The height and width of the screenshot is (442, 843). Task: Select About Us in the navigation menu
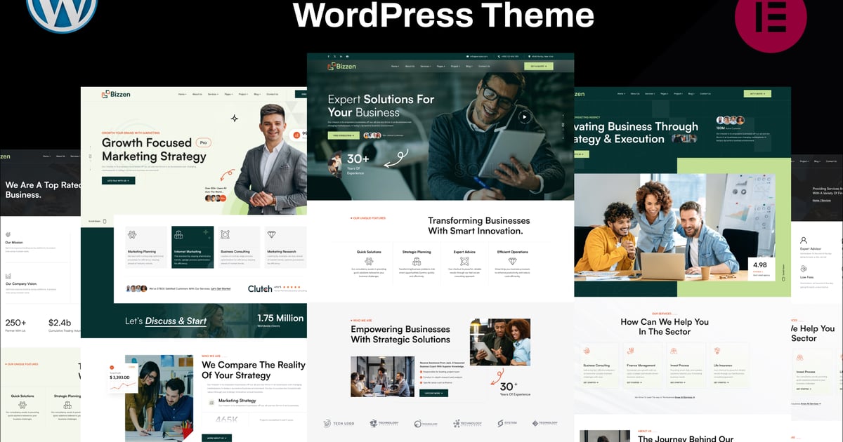[x=410, y=66]
